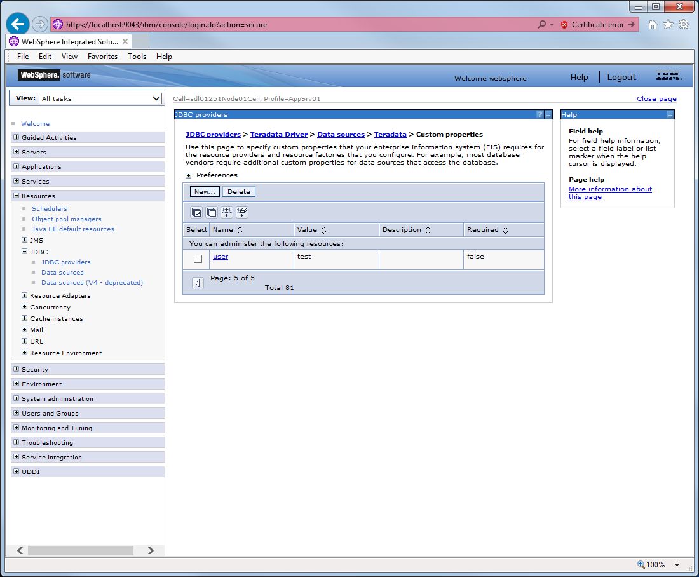Open Teradata Driver breadcrumb link
This screenshot has height=577, width=699.
pyautogui.click(x=279, y=134)
